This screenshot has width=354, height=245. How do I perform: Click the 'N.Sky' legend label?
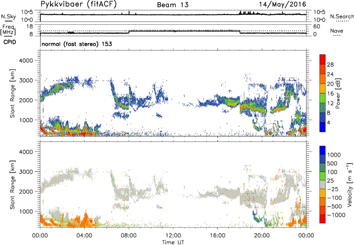click(8, 16)
